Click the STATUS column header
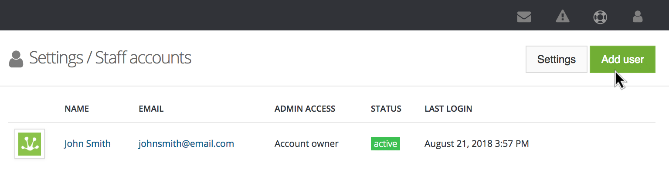This screenshot has height=196, width=669. tap(386, 109)
